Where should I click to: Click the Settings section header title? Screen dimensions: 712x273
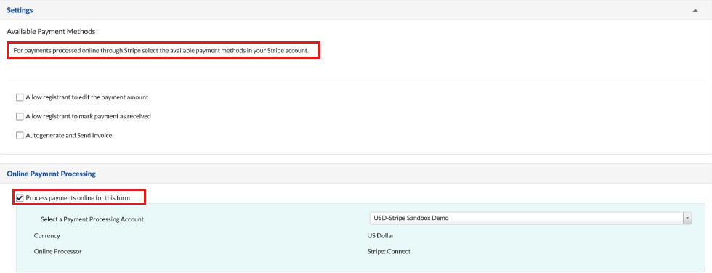(20, 10)
